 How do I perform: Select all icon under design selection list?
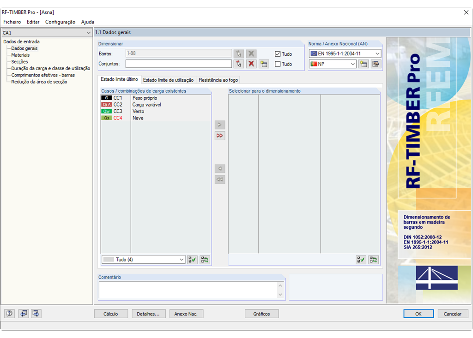(x=361, y=260)
